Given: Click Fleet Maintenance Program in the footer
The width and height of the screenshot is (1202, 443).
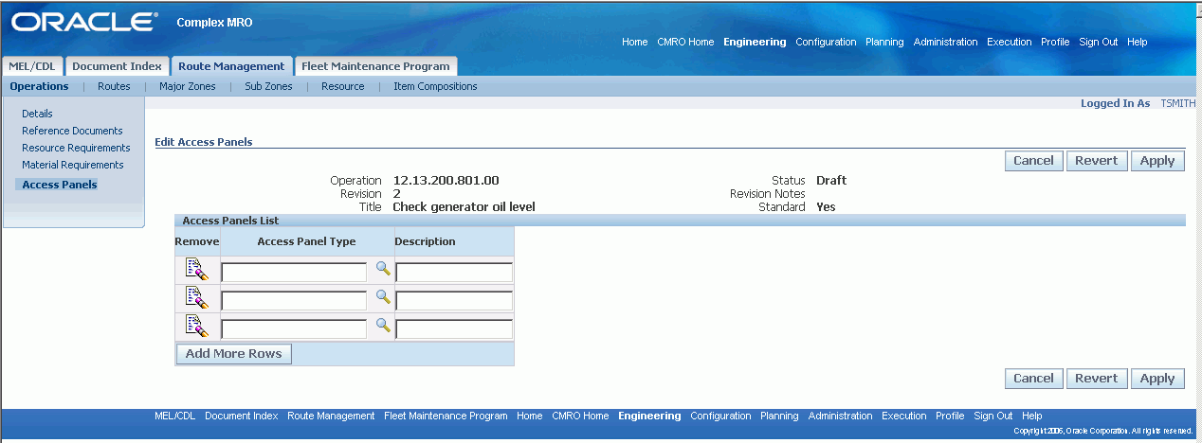Looking at the screenshot, I should click(446, 416).
